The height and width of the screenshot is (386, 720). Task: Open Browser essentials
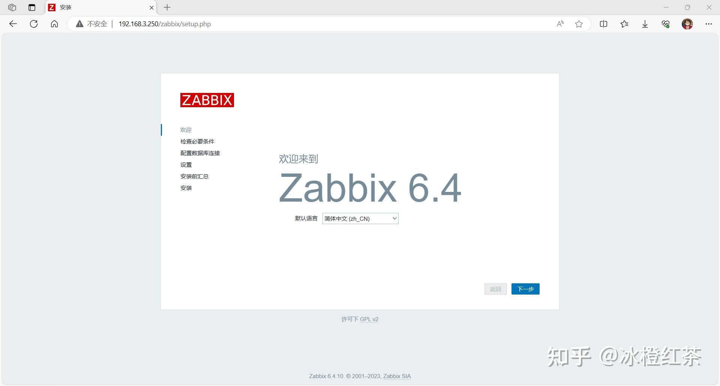point(666,24)
